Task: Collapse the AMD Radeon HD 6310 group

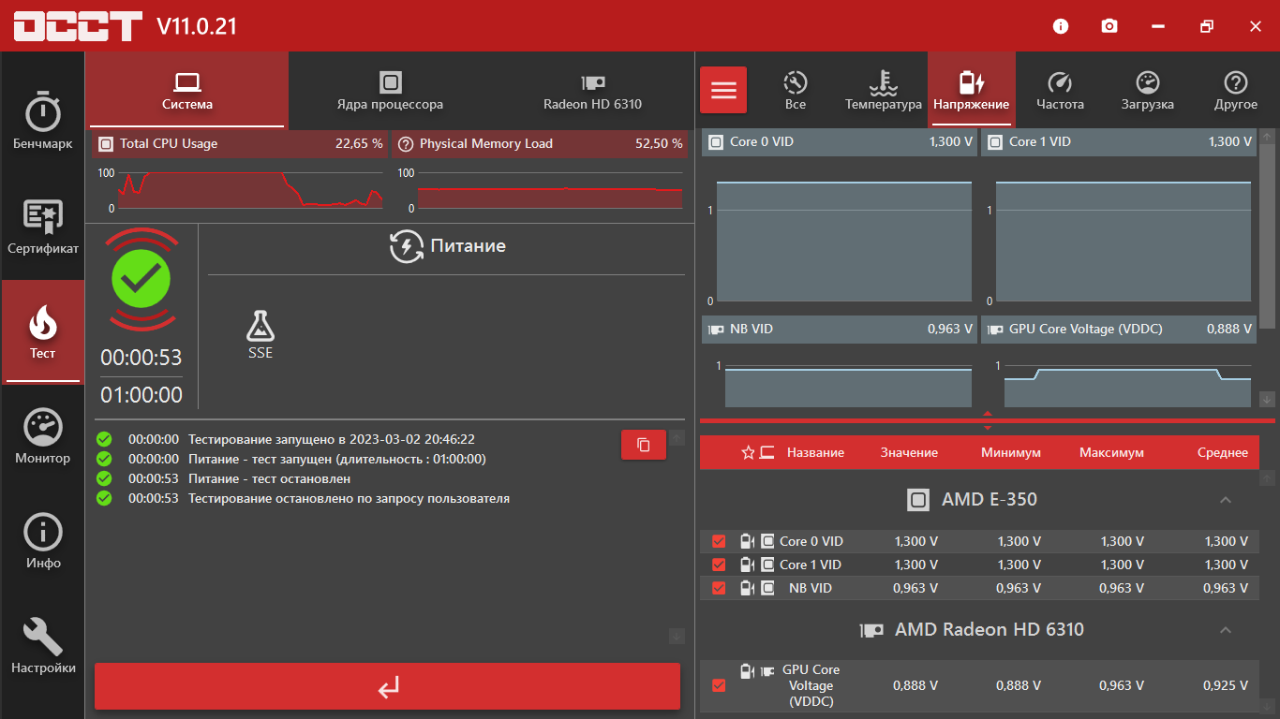Action: pyautogui.click(x=1225, y=630)
